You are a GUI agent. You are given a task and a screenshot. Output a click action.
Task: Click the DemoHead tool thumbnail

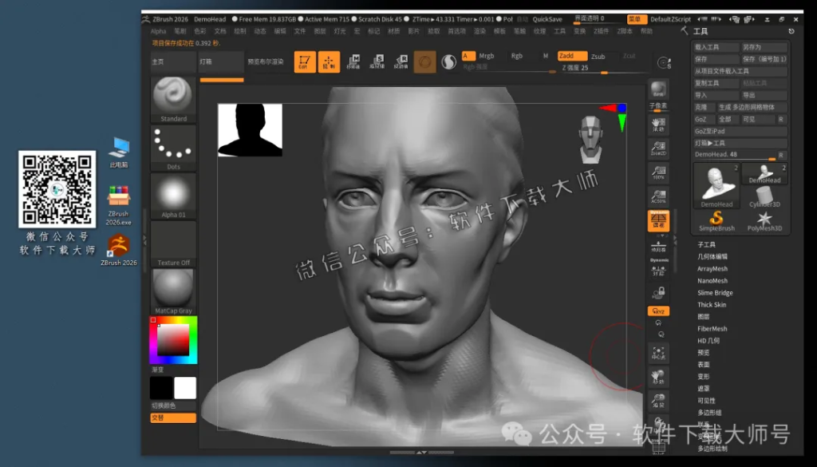716,185
